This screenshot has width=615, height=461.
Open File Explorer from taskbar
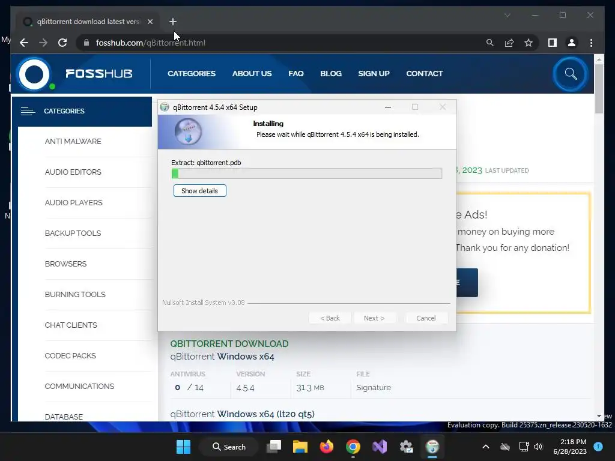tap(300, 447)
